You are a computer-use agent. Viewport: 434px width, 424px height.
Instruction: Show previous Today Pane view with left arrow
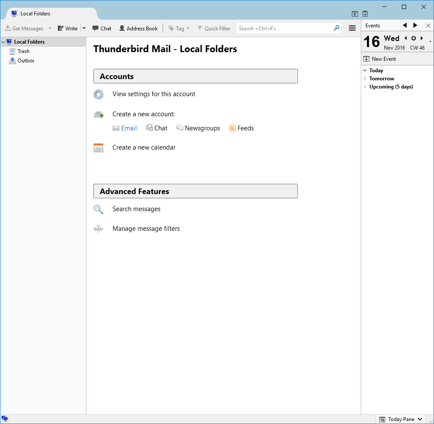click(405, 25)
